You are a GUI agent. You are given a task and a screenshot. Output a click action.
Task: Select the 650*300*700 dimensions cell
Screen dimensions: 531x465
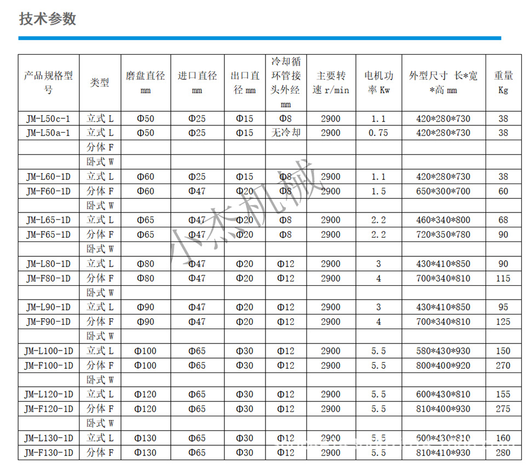[x=443, y=191]
